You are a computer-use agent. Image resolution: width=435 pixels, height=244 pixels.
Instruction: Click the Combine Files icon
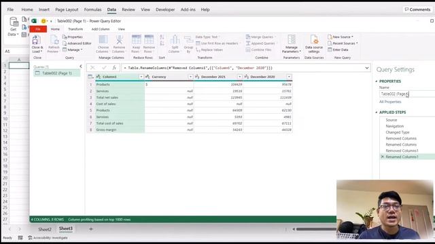click(248, 49)
